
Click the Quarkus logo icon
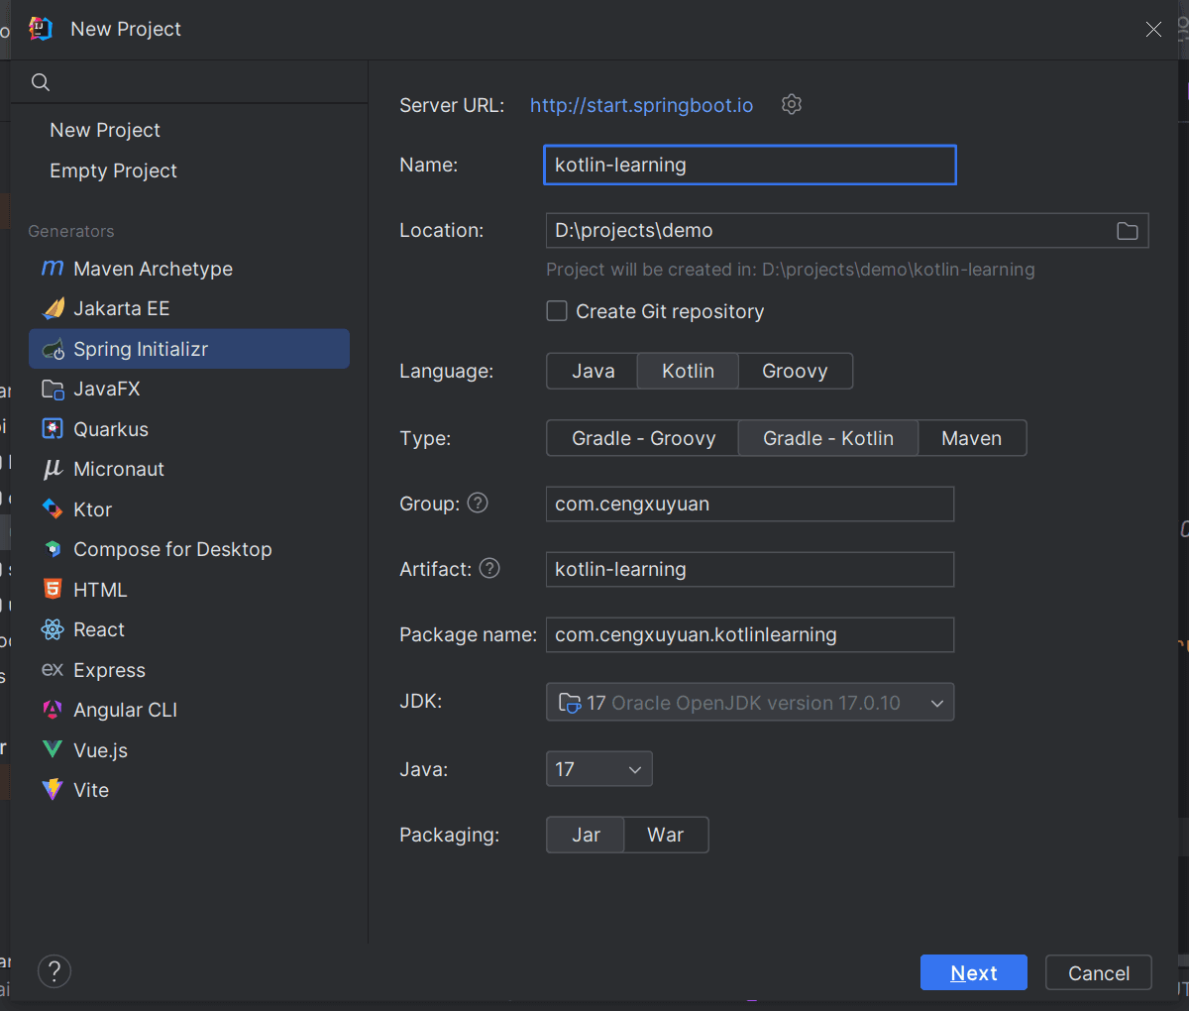[x=53, y=429]
